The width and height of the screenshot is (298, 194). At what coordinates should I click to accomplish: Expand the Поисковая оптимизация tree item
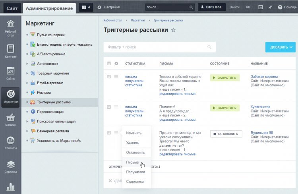pyautogui.click(x=27, y=121)
